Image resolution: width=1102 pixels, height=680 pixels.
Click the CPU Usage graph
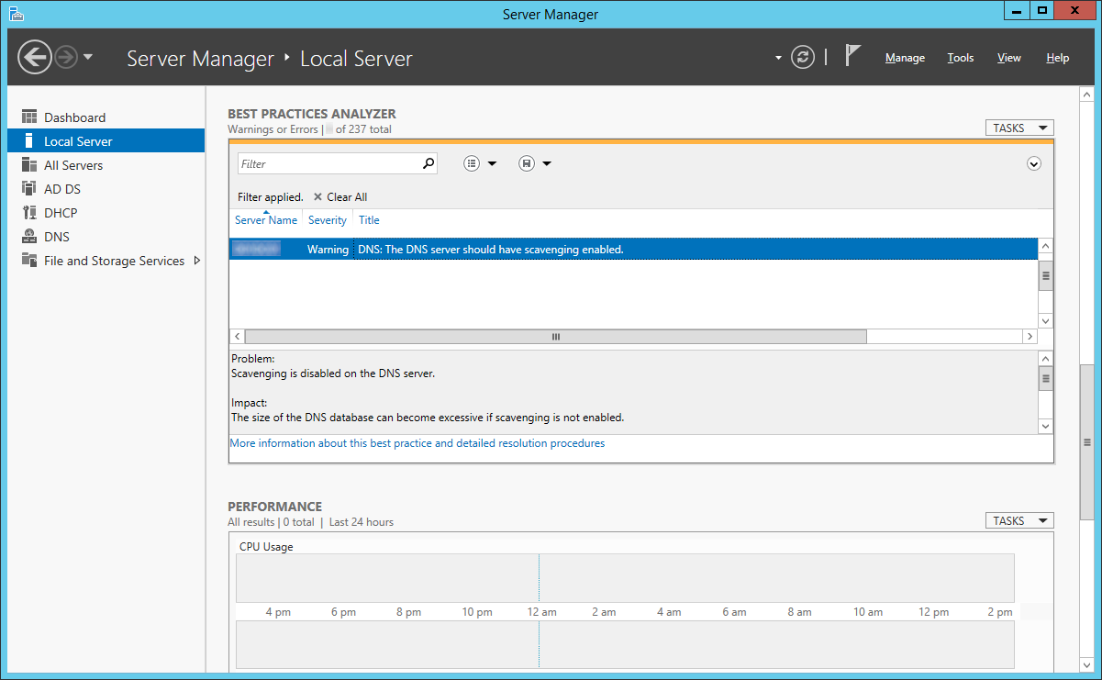pos(625,577)
